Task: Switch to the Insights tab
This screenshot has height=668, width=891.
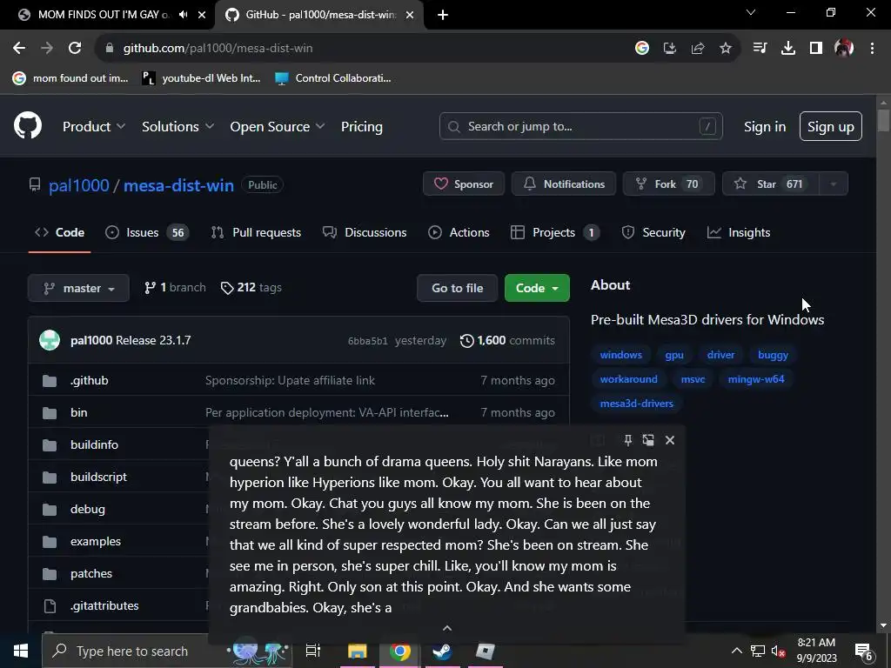Action: click(x=739, y=232)
